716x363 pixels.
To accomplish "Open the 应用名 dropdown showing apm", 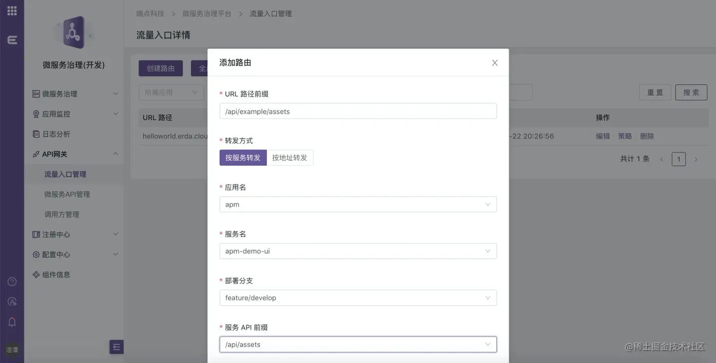I will point(358,205).
